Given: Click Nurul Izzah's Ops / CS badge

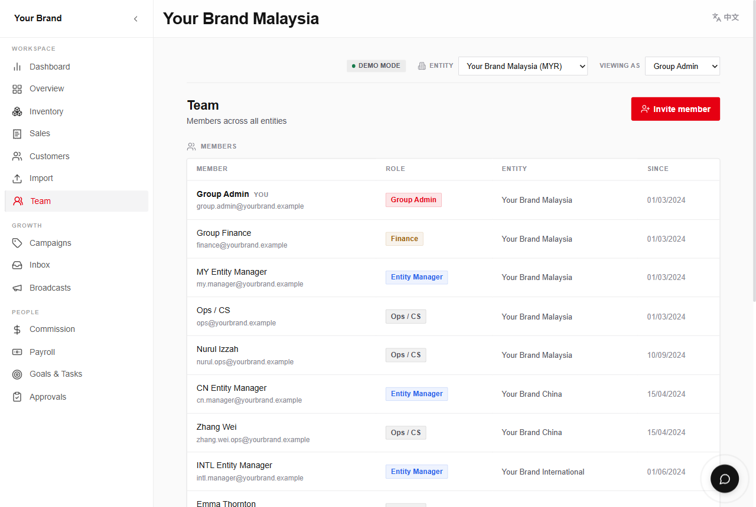Looking at the screenshot, I should point(406,355).
